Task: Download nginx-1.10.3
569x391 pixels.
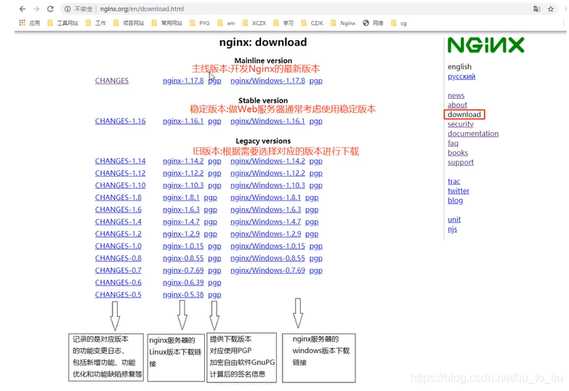Action: (183, 185)
